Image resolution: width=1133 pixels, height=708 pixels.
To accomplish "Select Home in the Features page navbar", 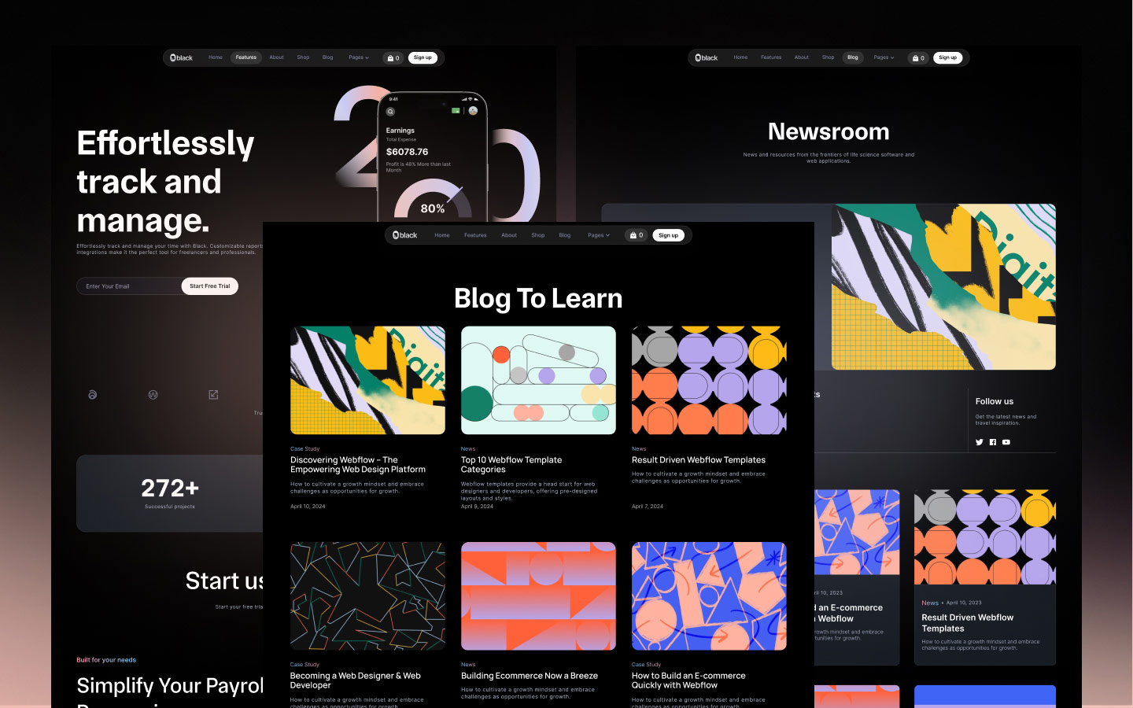I will pyautogui.click(x=216, y=57).
